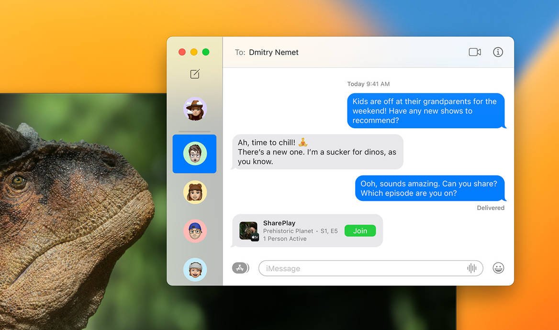This screenshot has height=330, width=559.
Task: Open the Apps button beside message field
Action: [240, 268]
